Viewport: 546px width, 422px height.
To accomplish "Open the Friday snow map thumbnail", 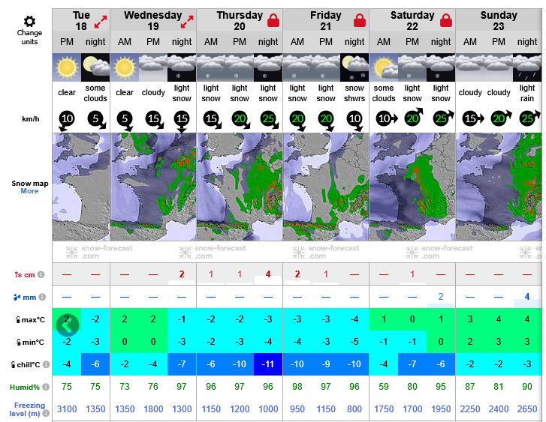I will tap(326, 187).
